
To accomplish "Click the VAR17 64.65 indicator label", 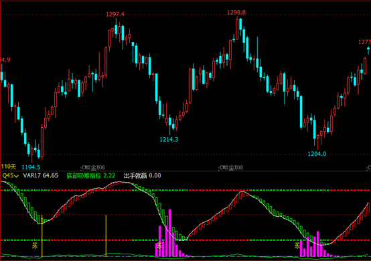I will tap(40, 175).
